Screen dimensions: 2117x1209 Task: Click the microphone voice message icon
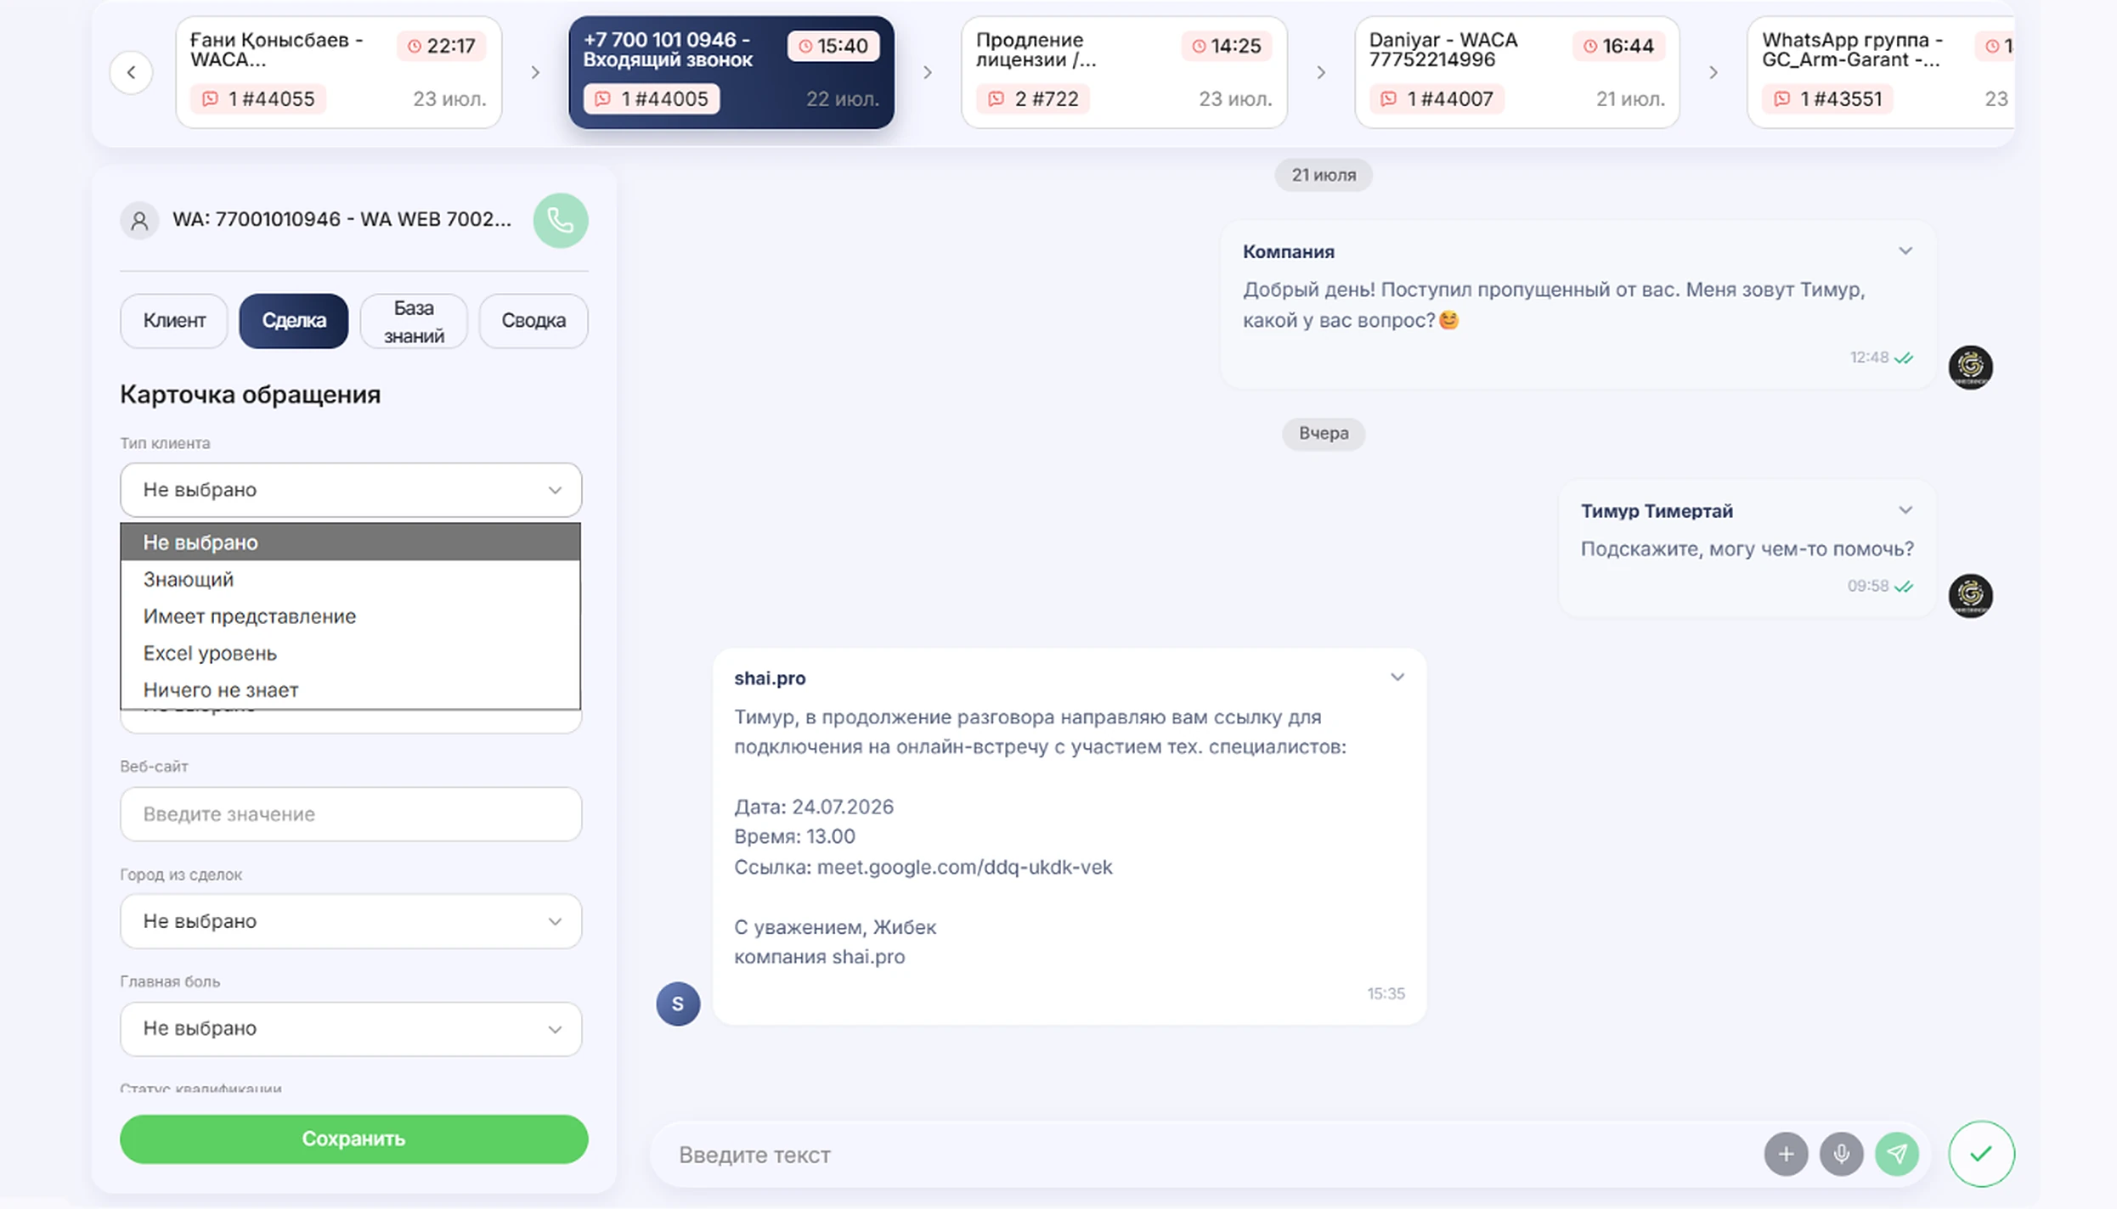point(1841,1154)
